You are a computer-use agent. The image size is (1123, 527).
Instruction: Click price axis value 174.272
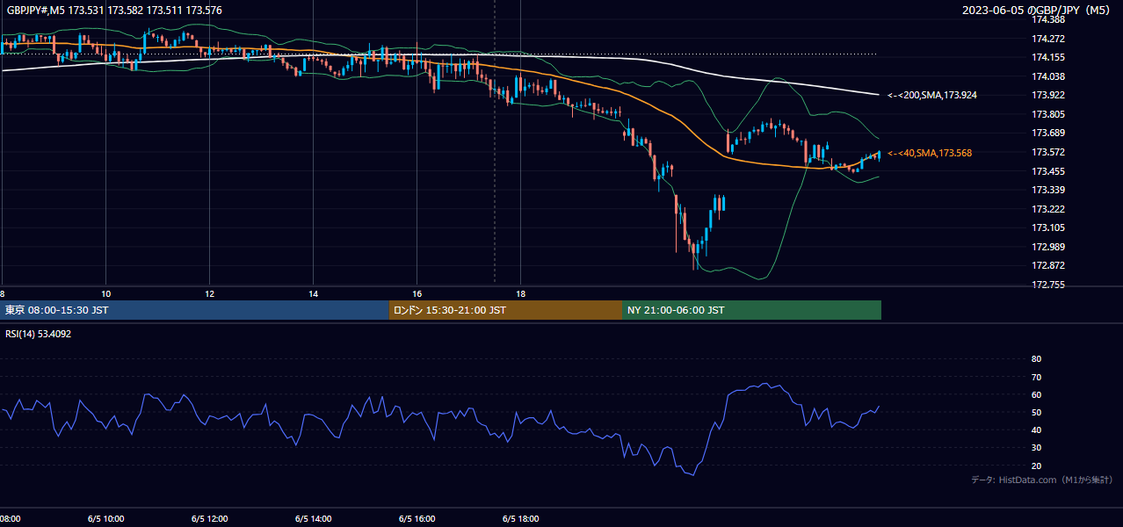(1047, 39)
